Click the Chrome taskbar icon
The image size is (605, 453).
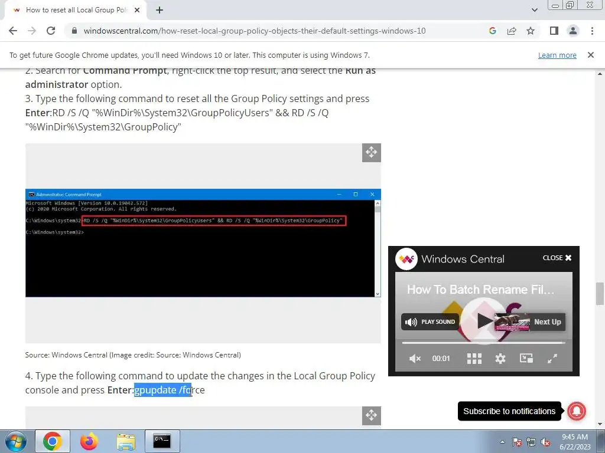53,441
